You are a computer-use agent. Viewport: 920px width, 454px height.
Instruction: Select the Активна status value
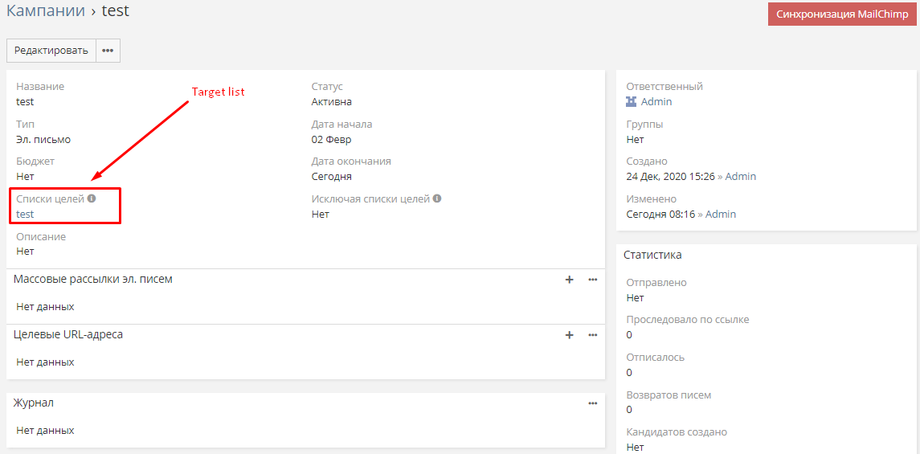tap(331, 102)
